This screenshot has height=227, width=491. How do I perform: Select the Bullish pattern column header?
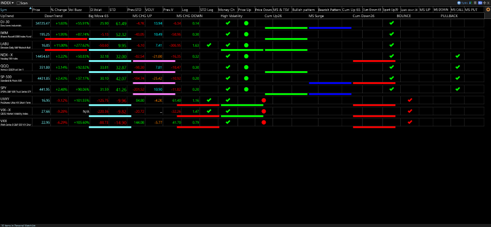(x=304, y=10)
